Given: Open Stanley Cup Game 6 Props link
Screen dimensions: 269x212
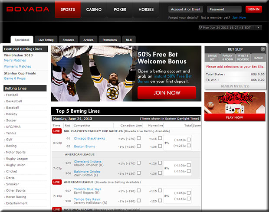Looking at the screenshot, I should click(15, 78).
